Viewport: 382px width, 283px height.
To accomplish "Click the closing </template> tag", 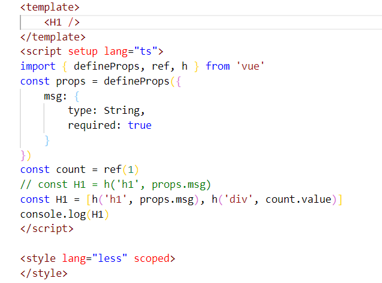I will (53, 37).
